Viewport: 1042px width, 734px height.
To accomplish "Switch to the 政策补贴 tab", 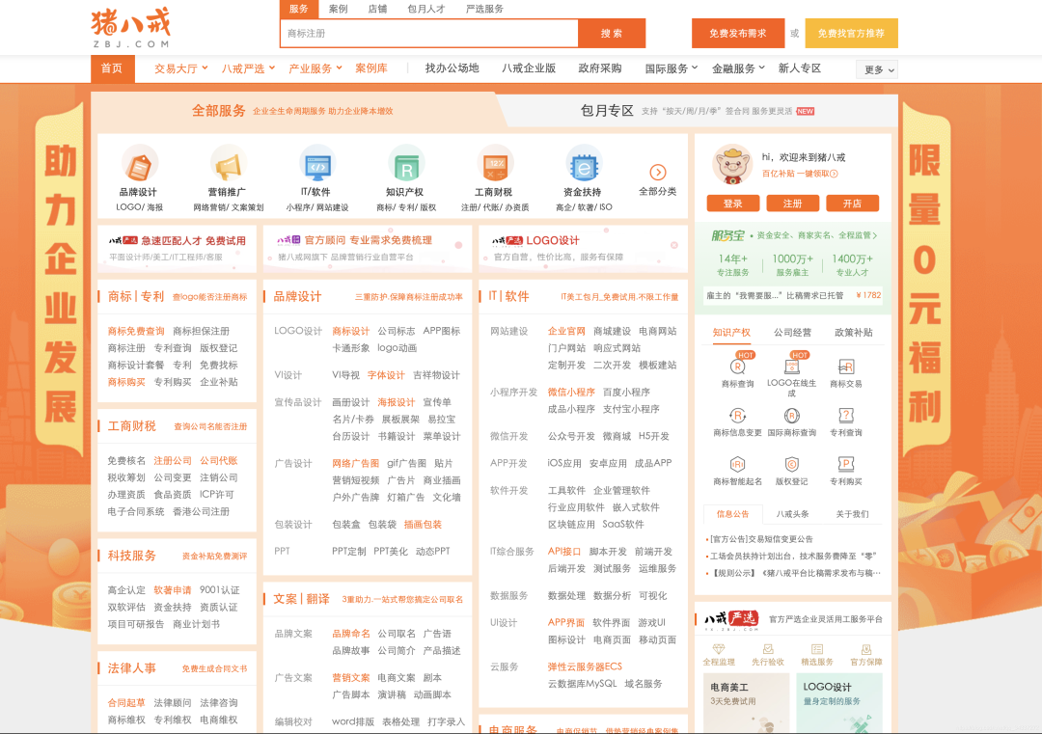I will [x=853, y=332].
